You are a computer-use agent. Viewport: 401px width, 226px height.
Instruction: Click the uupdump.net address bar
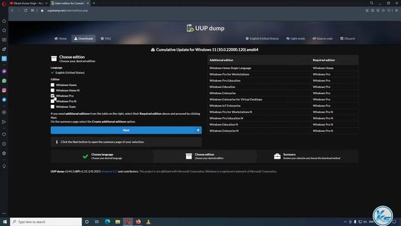[68, 11]
